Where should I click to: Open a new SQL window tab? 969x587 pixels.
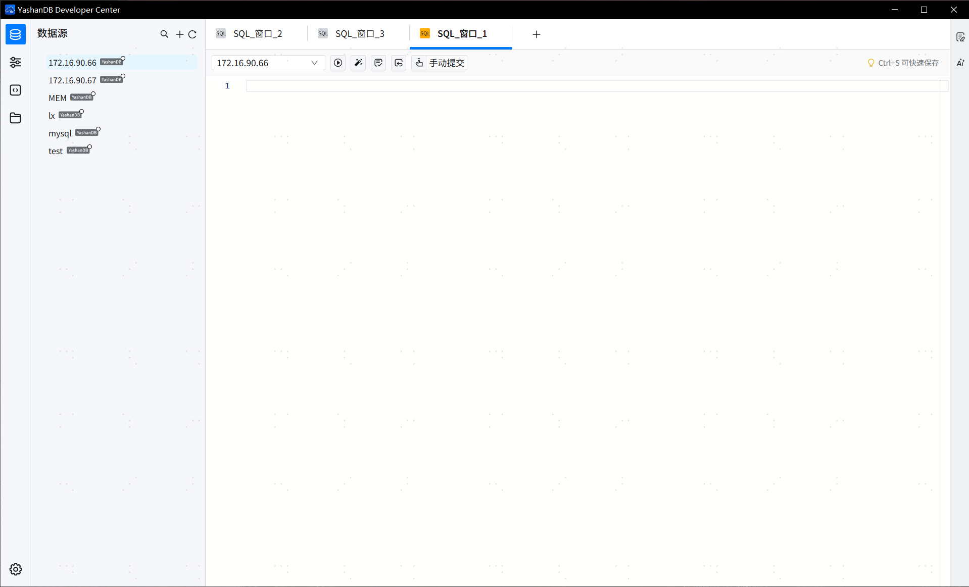(537, 34)
